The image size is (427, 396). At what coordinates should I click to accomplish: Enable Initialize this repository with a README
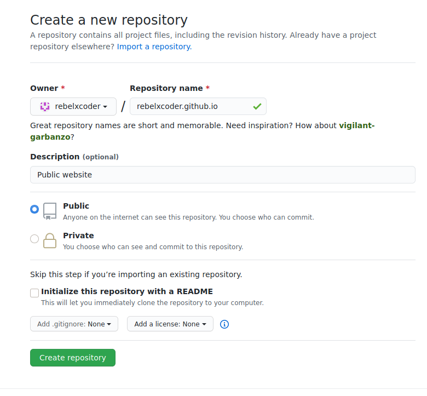(x=34, y=292)
